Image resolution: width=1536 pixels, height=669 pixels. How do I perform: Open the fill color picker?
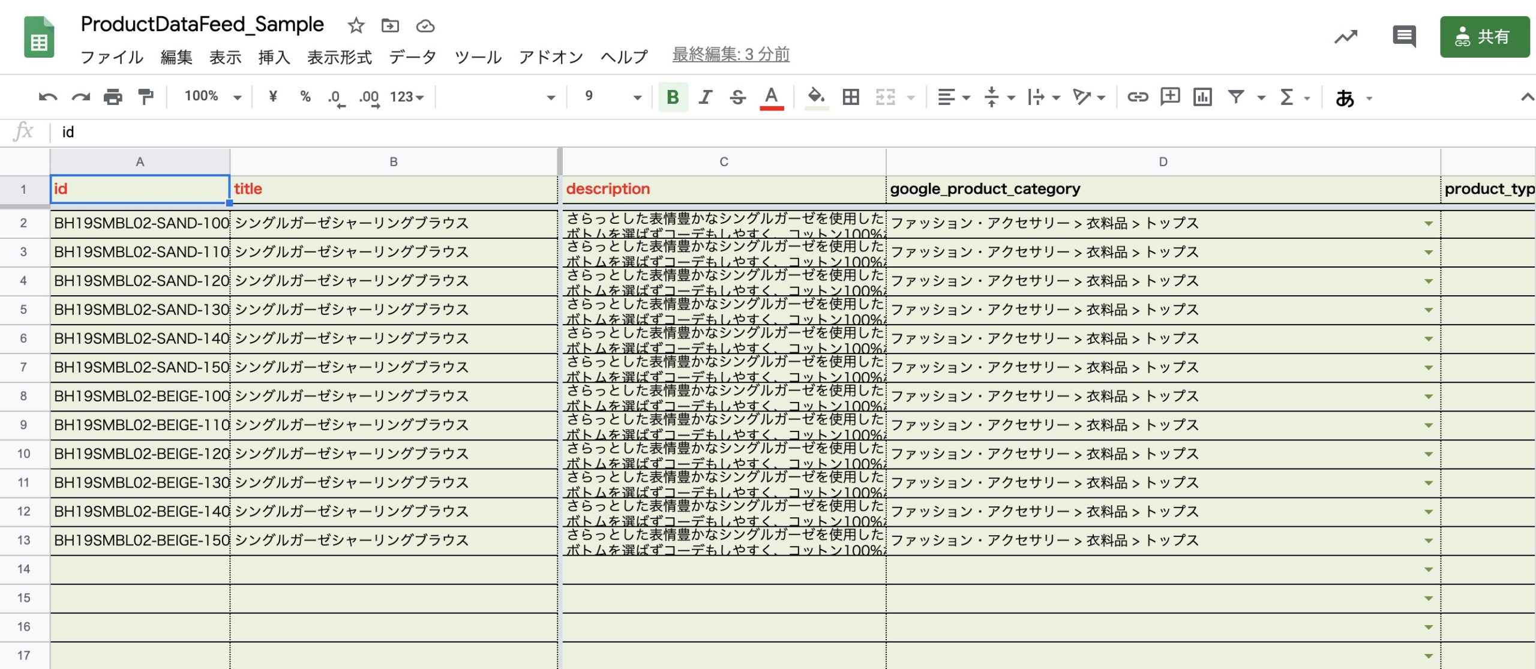816,97
